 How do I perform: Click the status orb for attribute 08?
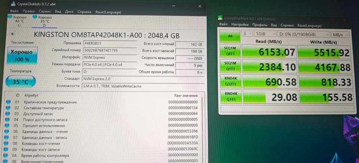coord(6,143)
